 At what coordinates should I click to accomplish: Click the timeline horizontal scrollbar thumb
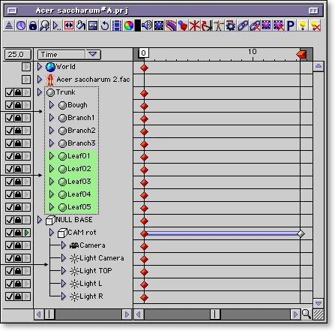[x=215, y=314]
